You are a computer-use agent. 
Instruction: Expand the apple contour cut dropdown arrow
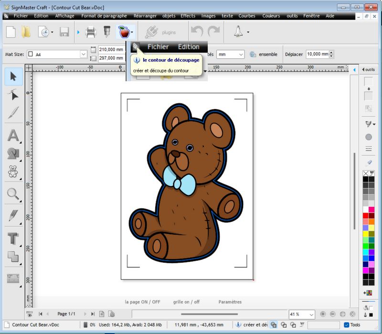point(132,32)
